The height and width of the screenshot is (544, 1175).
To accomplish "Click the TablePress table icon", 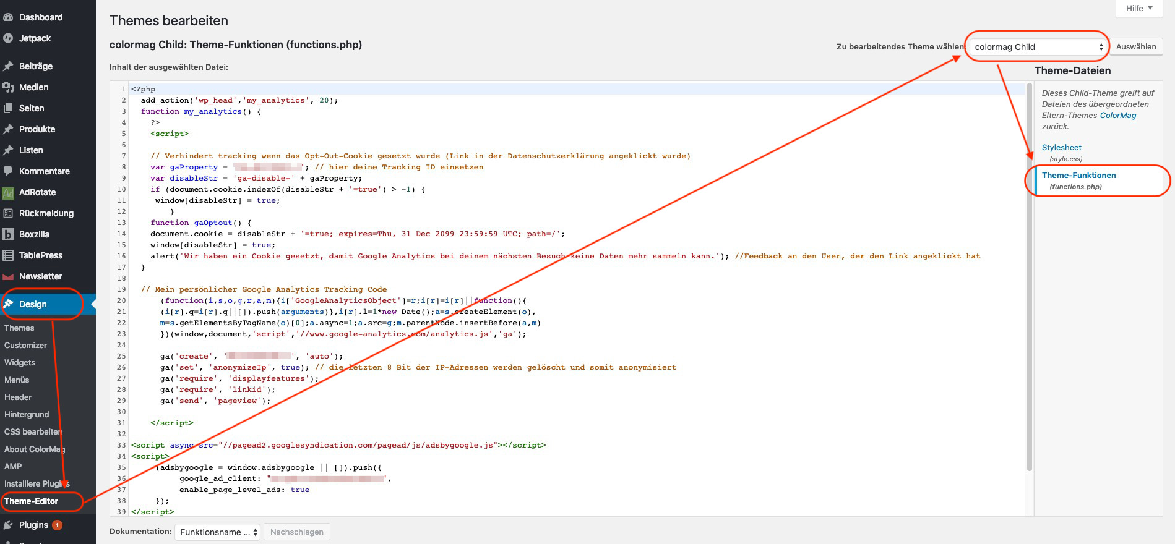I will 8,255.
